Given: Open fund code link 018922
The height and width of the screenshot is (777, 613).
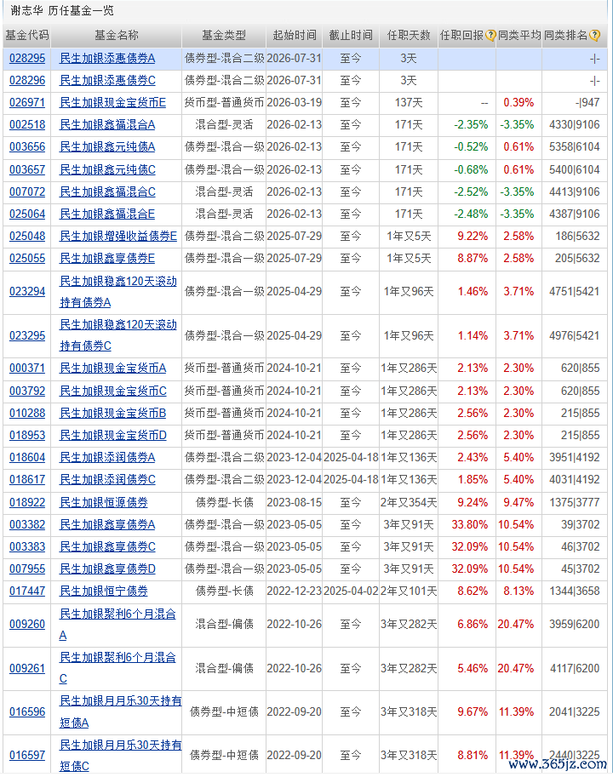Looking at the screenshot, I should (x=27, y=503).
